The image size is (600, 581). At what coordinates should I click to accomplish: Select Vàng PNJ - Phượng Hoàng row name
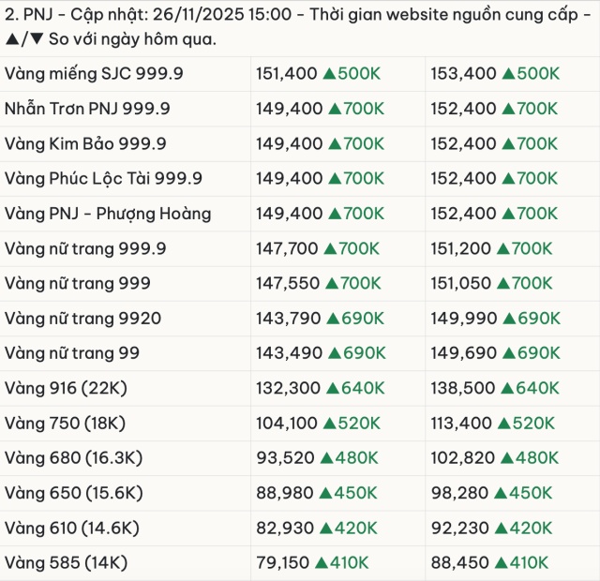pos(108,214)
